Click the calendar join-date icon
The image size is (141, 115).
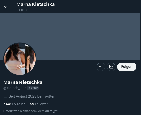click(x=5, y=96)
